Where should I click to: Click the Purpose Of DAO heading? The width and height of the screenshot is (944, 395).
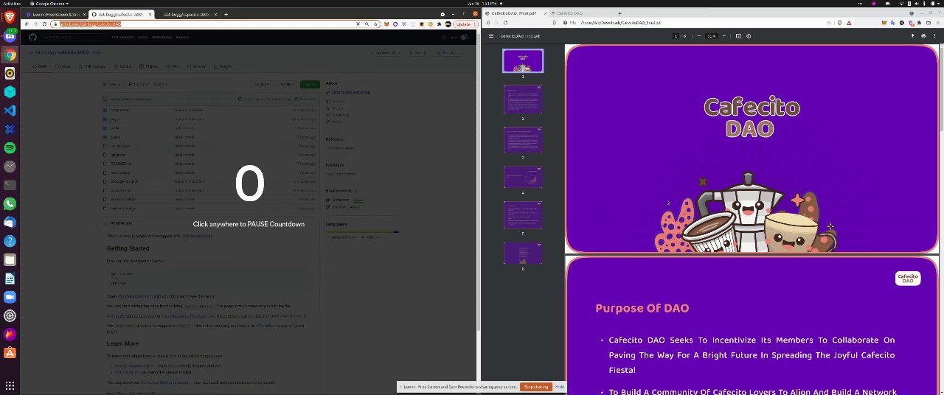tap(642, 308)
